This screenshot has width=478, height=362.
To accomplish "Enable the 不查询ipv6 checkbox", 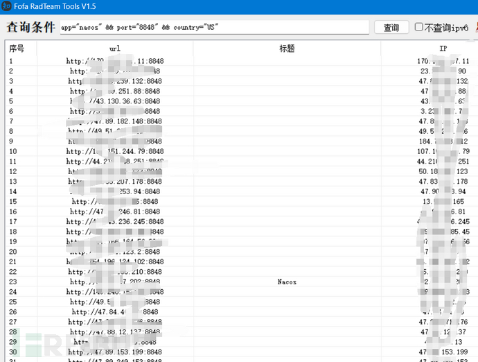I will [419, 27].
